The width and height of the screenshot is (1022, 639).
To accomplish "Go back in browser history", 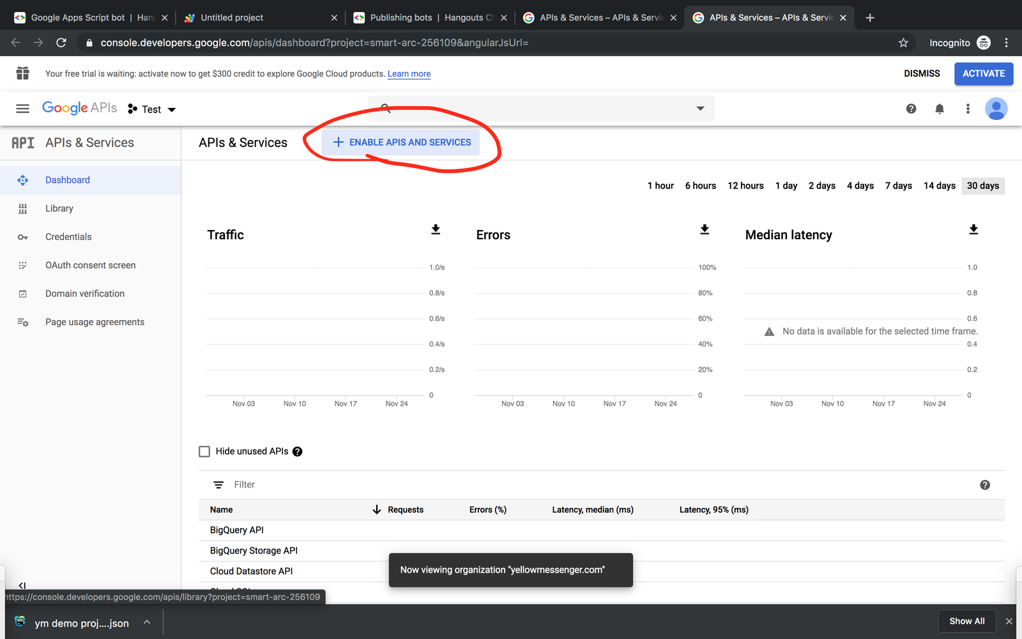I will tap(16, 43).
